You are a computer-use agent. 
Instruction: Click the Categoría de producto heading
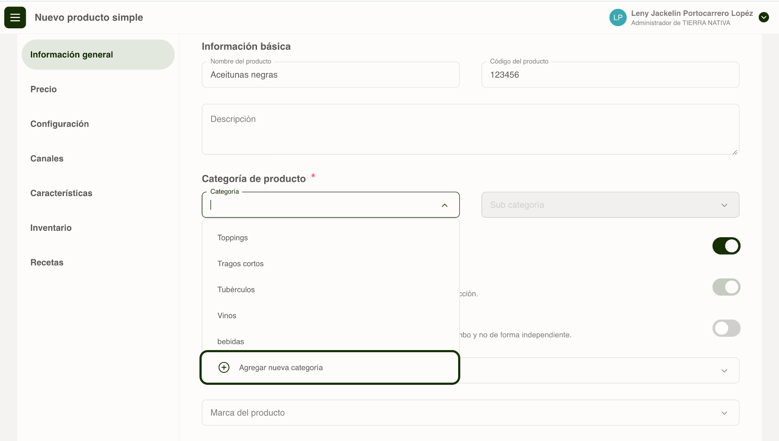coord(254,179)
